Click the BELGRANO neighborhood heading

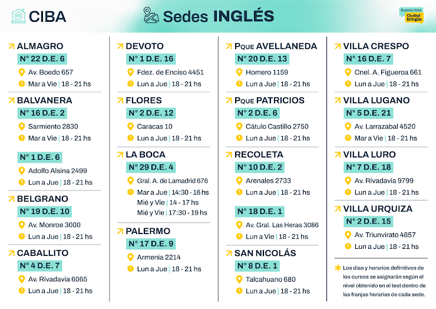42,199
